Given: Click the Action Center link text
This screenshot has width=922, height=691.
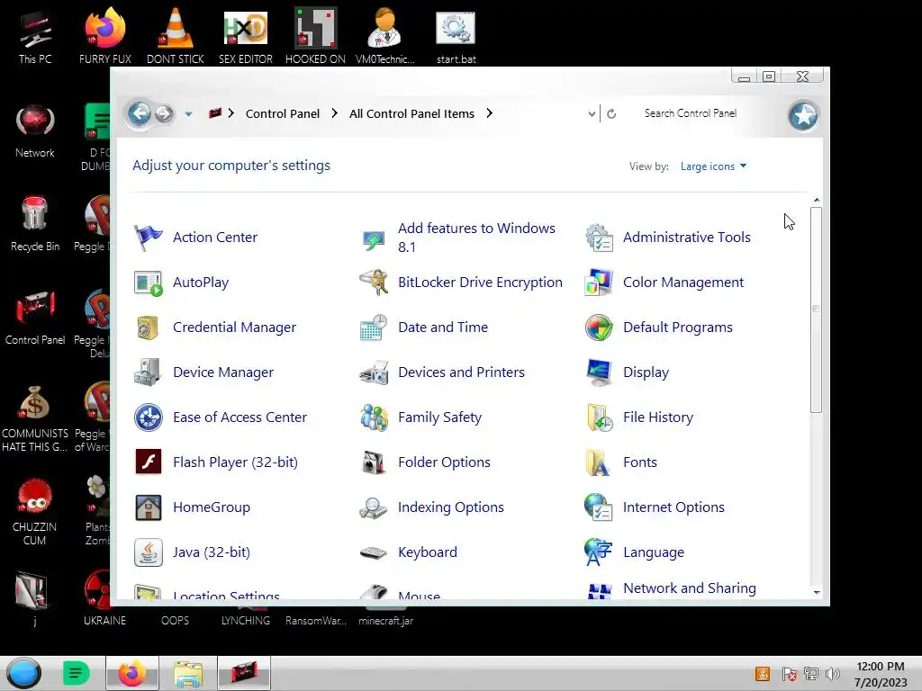Looking at the screenshot, I should click(215, 238).
